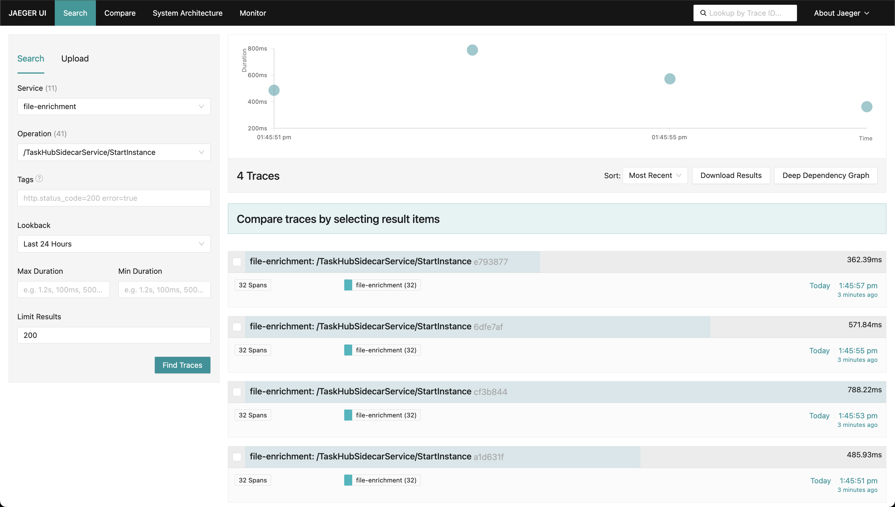Expand the Lookback Last 24 Hours dropdown
This screenshot has width=895, height=507.
point(114,244)
